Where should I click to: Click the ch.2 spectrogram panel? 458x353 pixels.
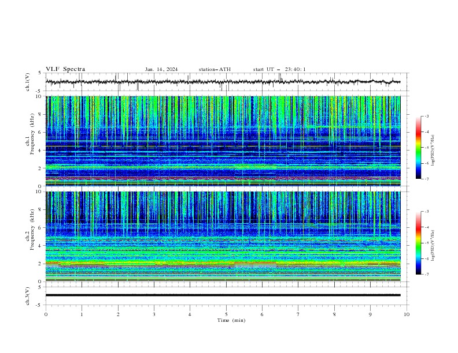click(x=223, y=236)
